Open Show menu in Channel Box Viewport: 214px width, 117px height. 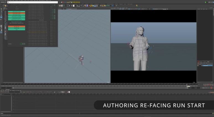[207, 9]
